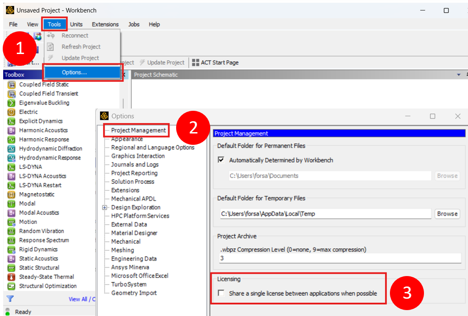Open the Project Schematic pane dropdown arrow

[459, 74]
